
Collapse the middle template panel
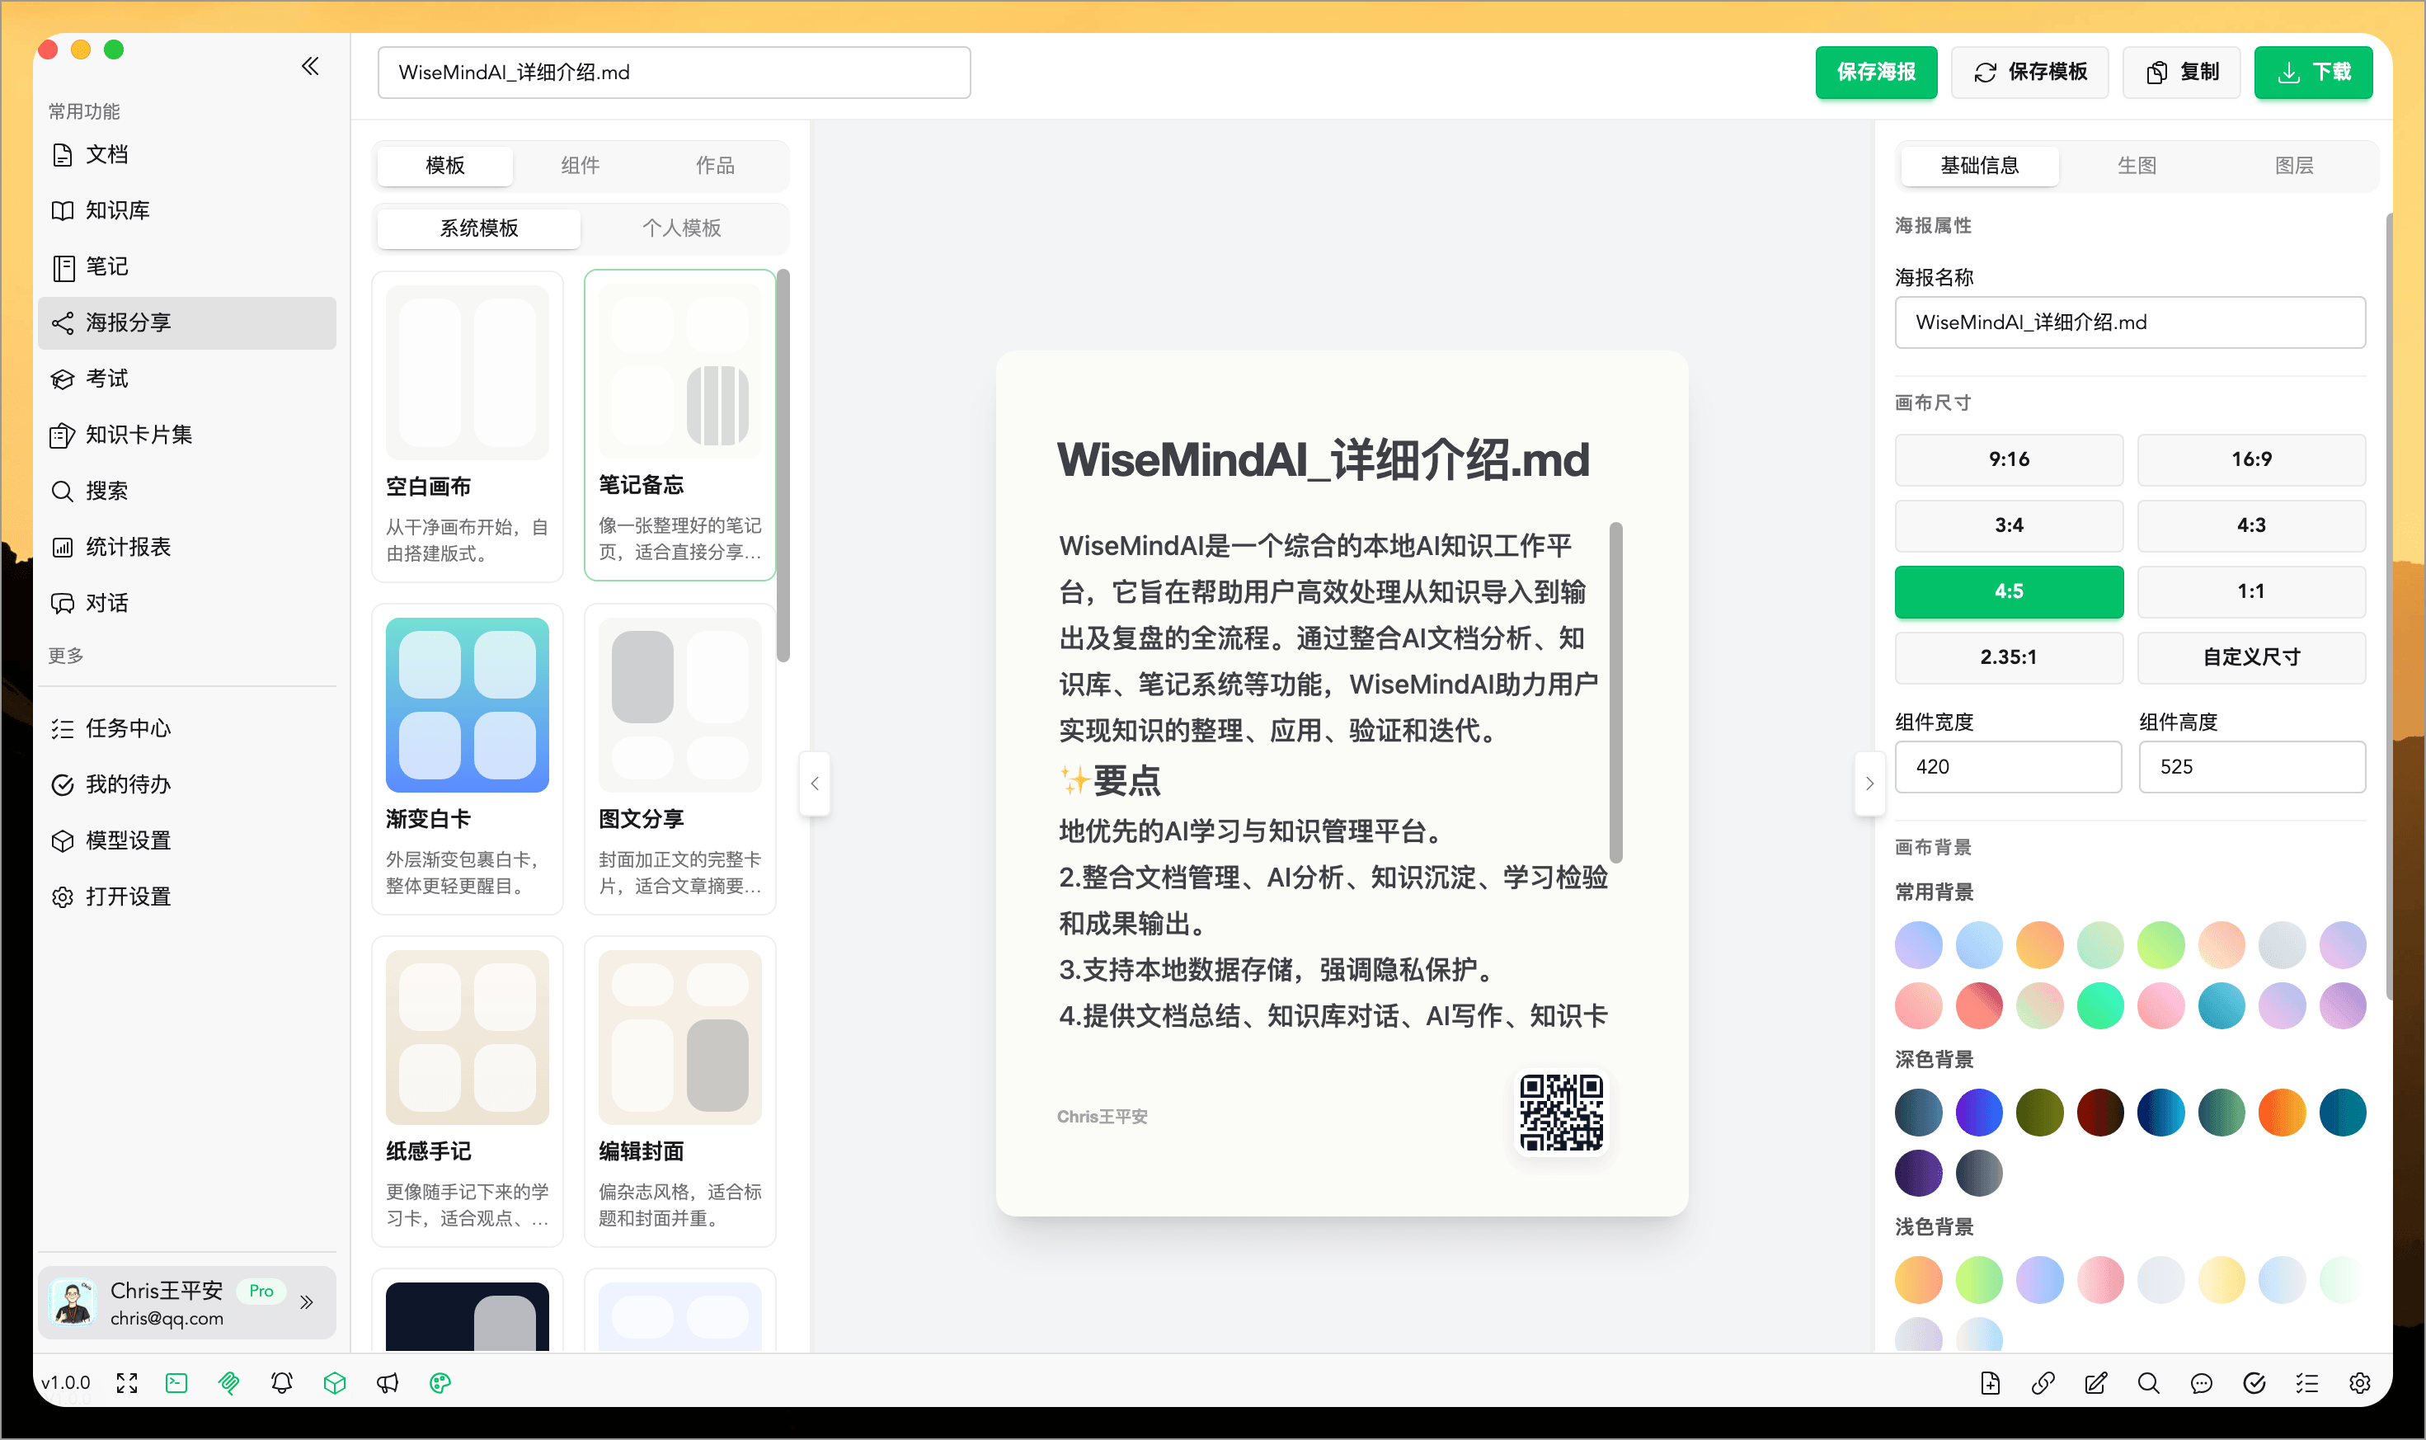click(x=815, y=783)
